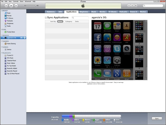Open the Top 25 Most Played playlist
The width and height of the screenshot is (166, 125).
(x=12, y=73)
